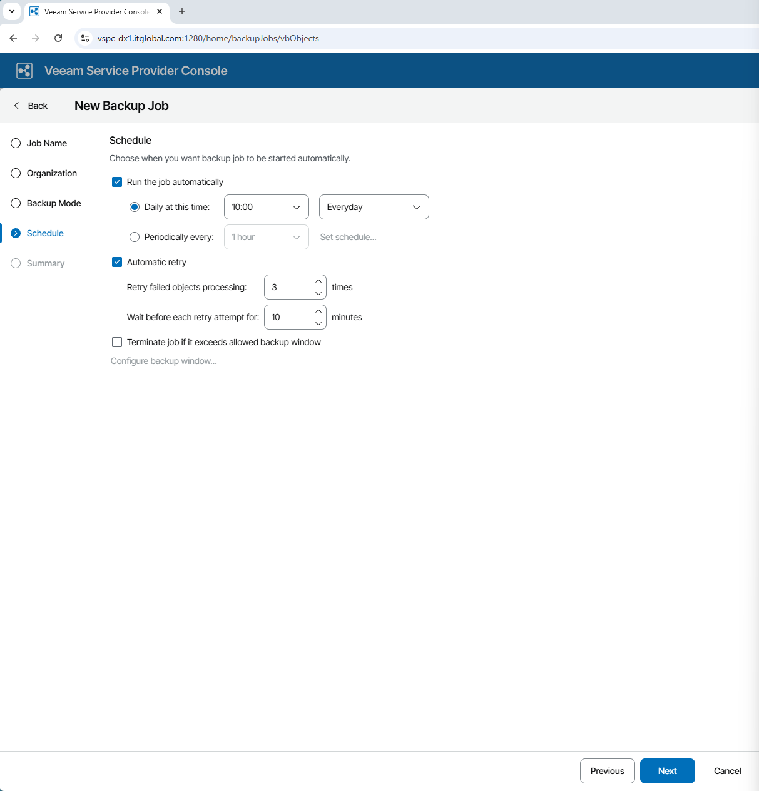Select the Schedule step
The width and height of the screenshot is (759, 791).
[x=37, y=233]
